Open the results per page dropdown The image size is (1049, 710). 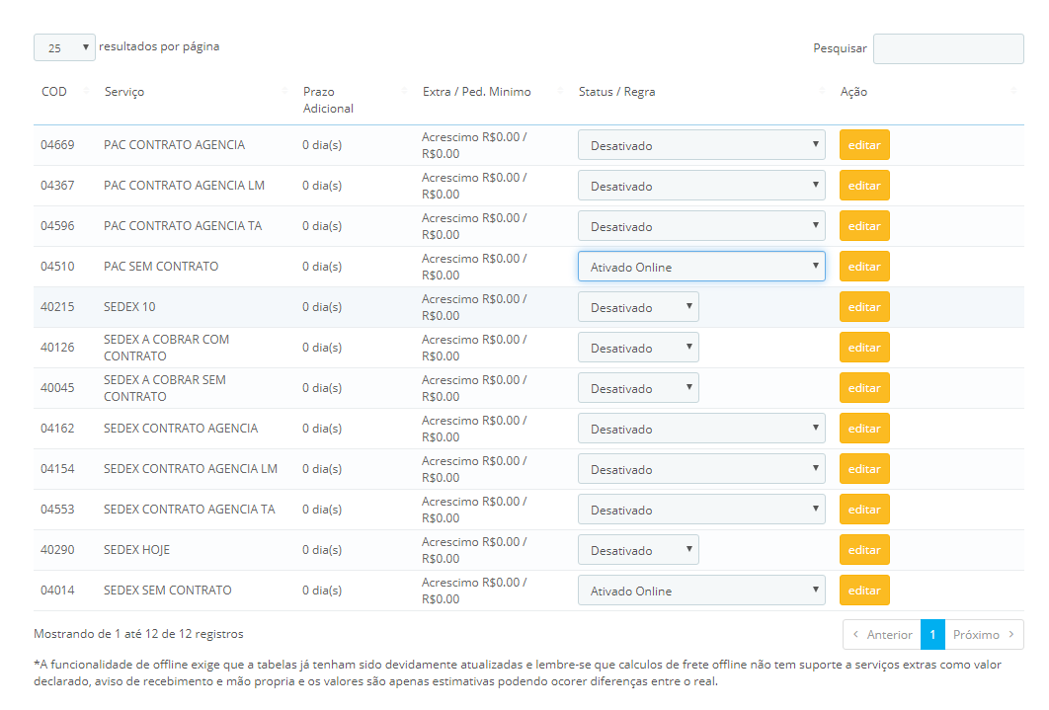pyautogui.click(x=64, y=47)
